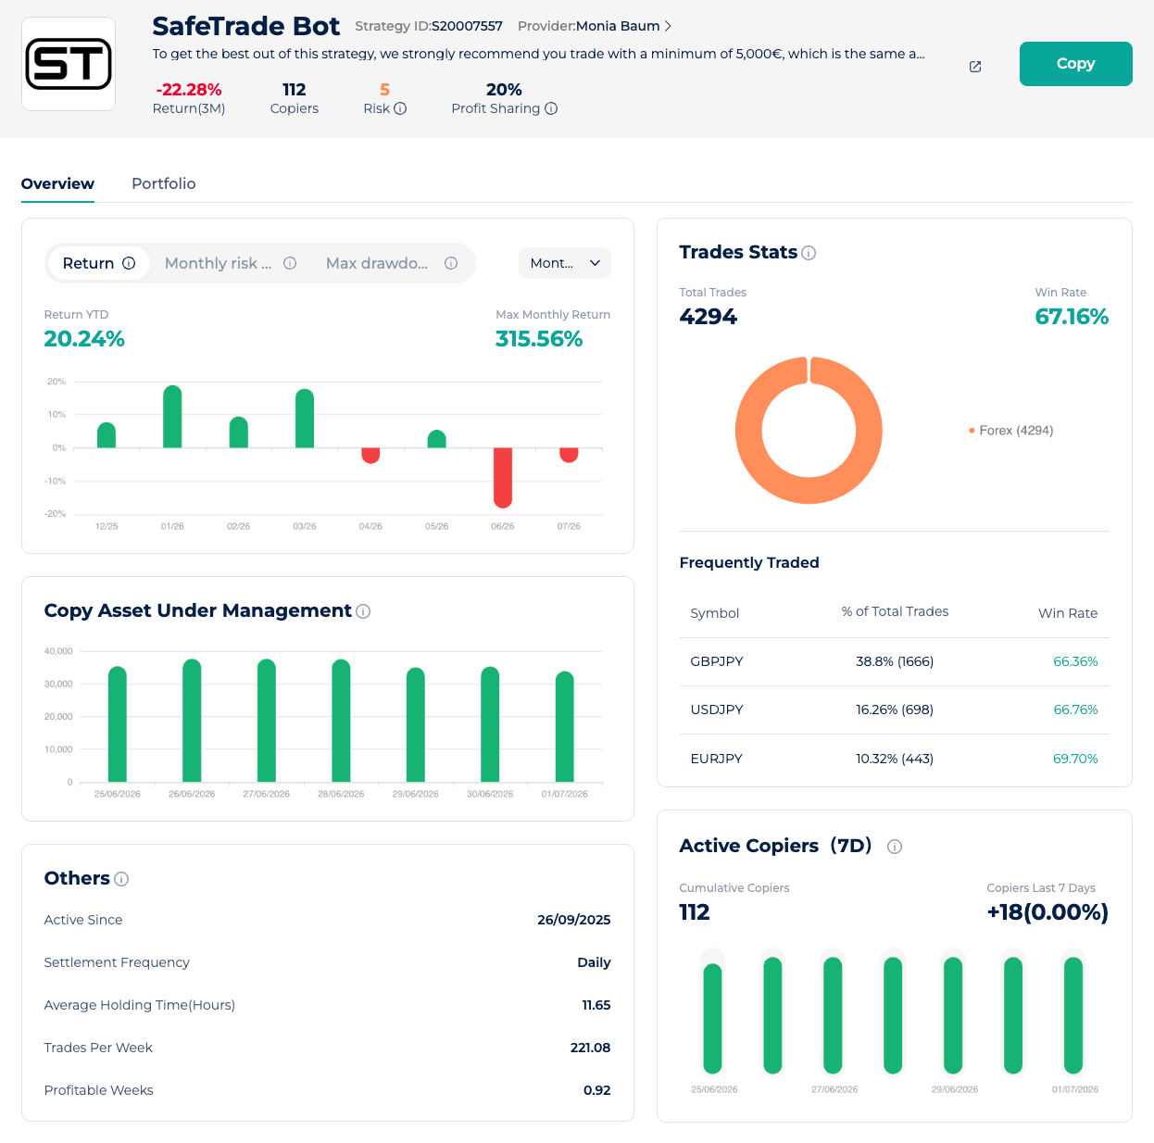Show Trades Stats info tooltip
1154x1143 pixels.
click(809, 253)
